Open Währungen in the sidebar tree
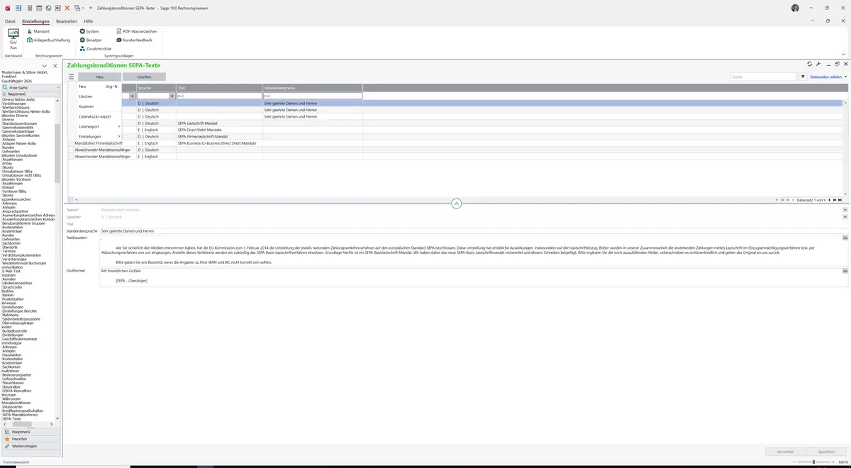 [x=12, y=399]
